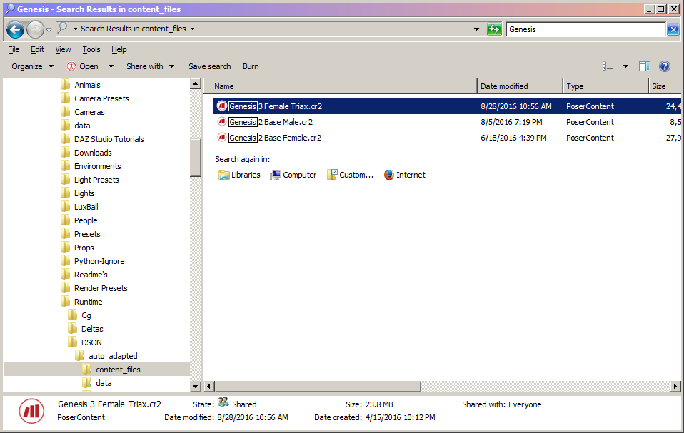
Task: Expand the Open button dropdown arrow
Action: click(x=111, y=66)
